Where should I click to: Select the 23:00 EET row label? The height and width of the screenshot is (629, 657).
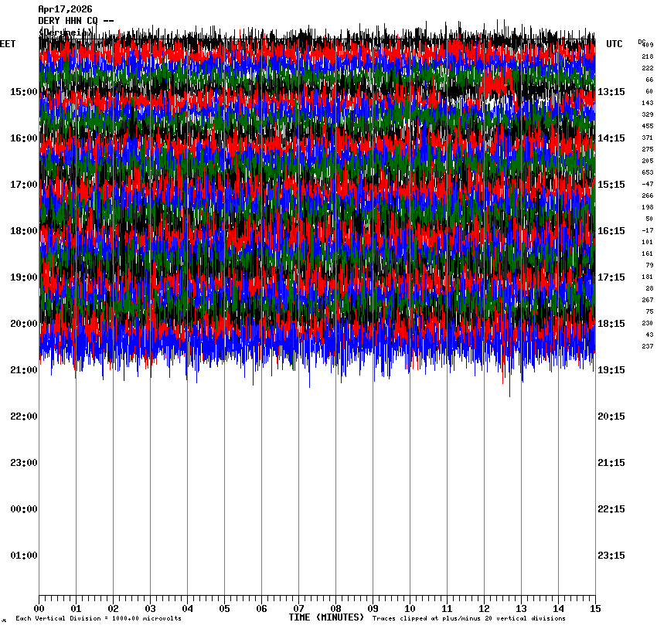(23, 463)
